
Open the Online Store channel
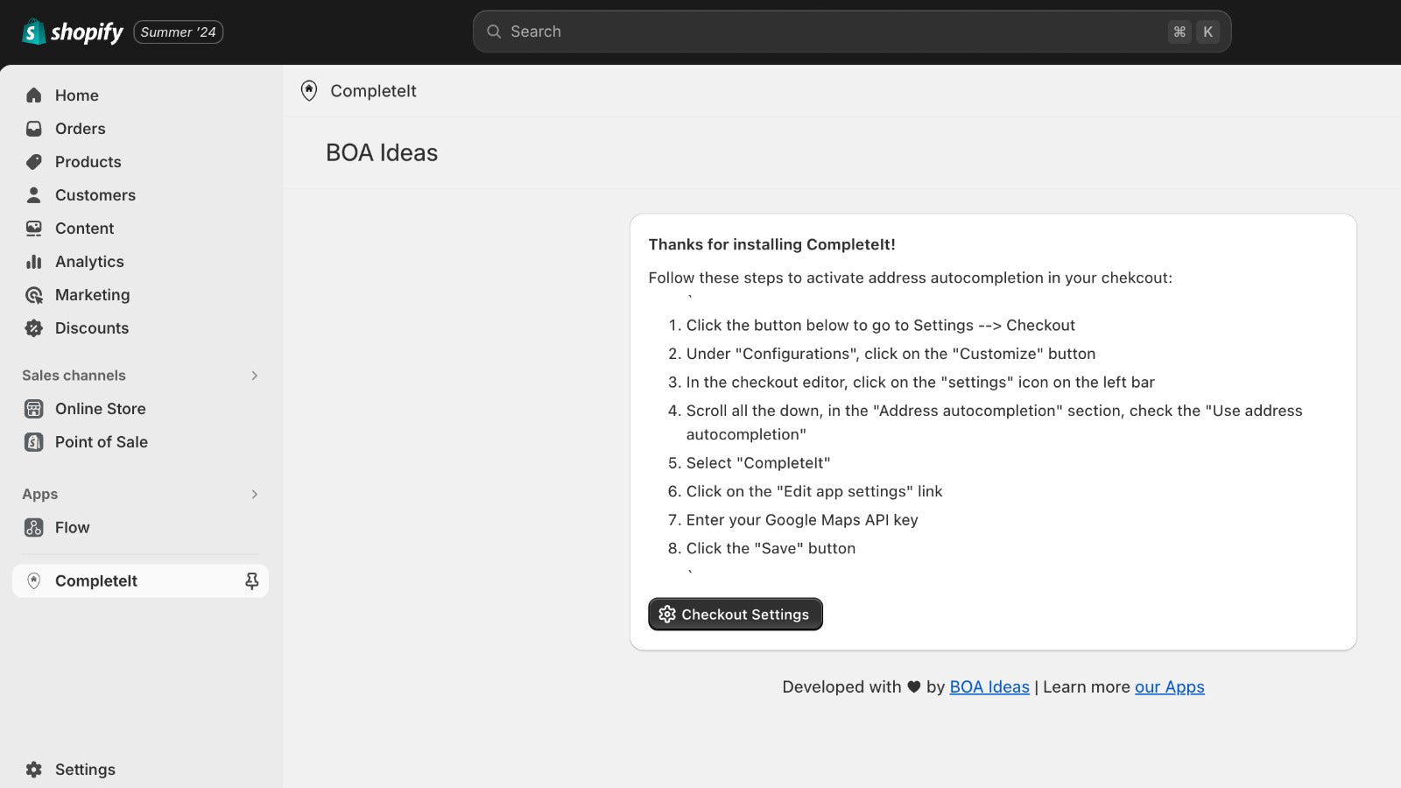pos(100,409)
